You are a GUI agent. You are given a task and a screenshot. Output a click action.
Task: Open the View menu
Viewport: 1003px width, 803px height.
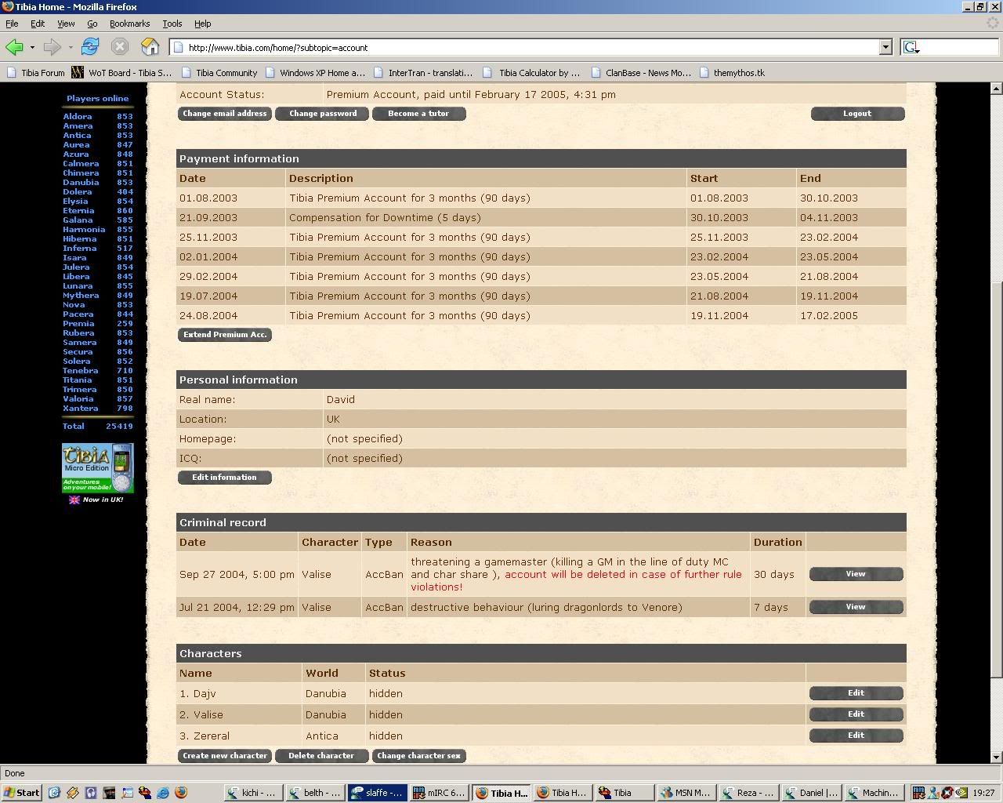click(66, 24)
